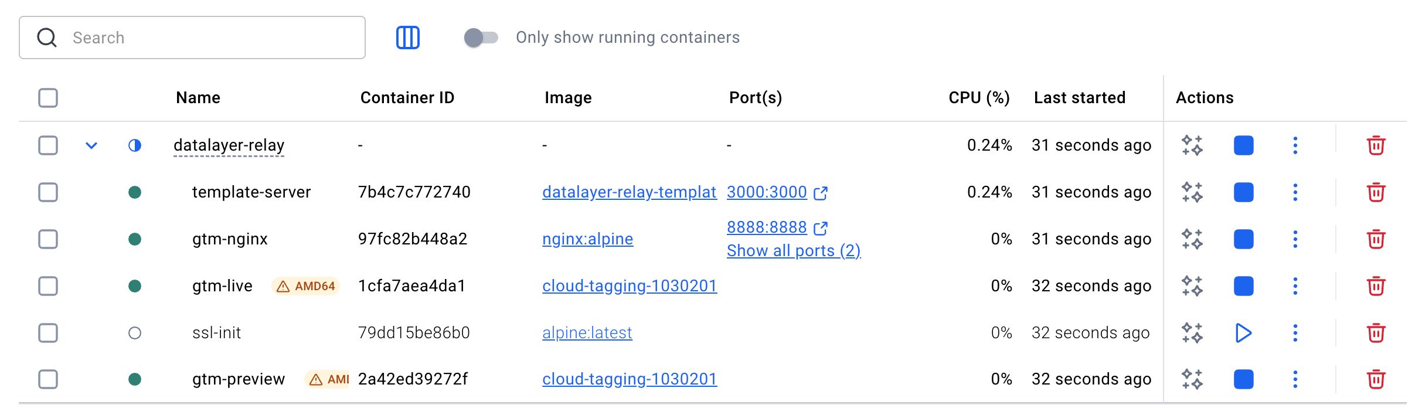Collapse the datalayer-relay group chevron

pos(91,145)
